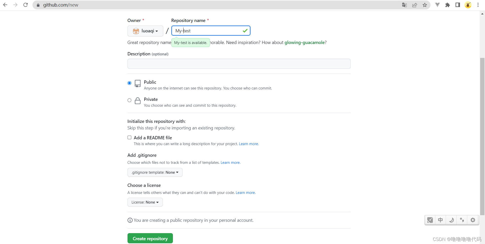
Task: Click the glowing-guacamole name suggestion
Action: (x=304, y=42)
